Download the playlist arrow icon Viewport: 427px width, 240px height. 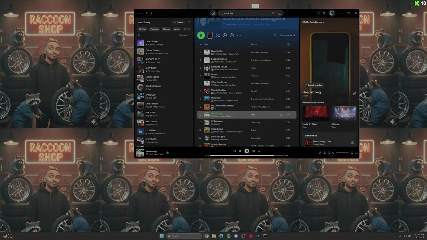pos(232,35)
